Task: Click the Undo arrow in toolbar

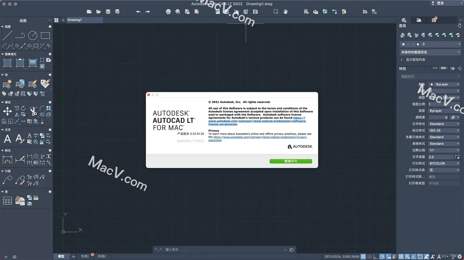Action: tap(138, 11)
